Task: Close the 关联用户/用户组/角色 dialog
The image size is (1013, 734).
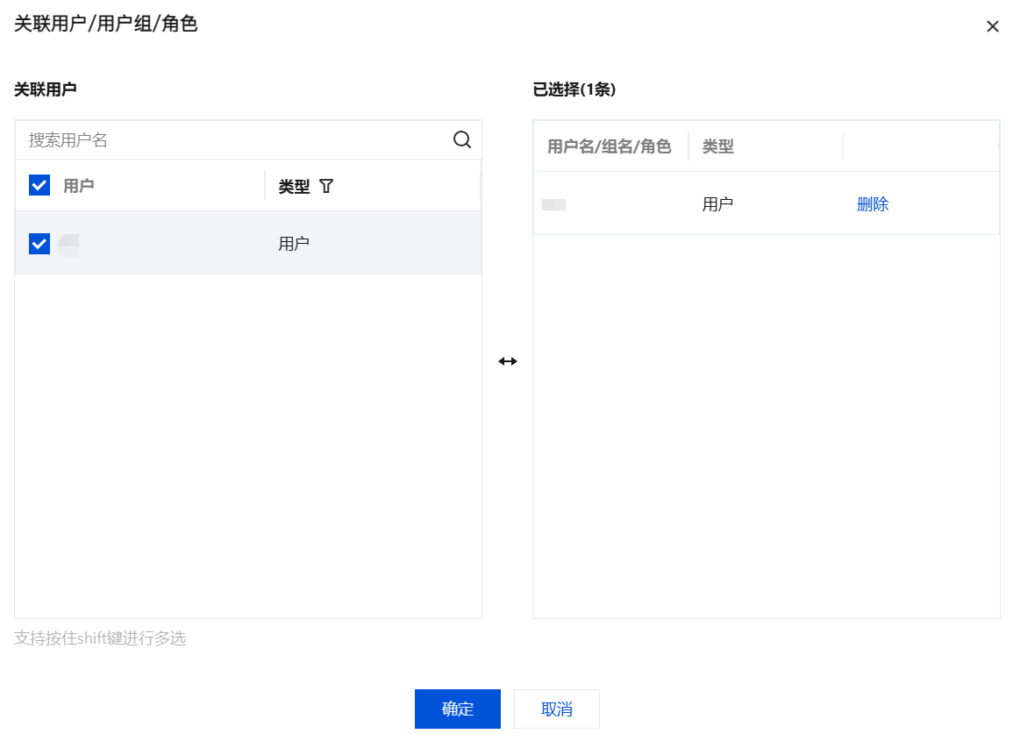Action: pyautogui.click(x=992, y=26)
